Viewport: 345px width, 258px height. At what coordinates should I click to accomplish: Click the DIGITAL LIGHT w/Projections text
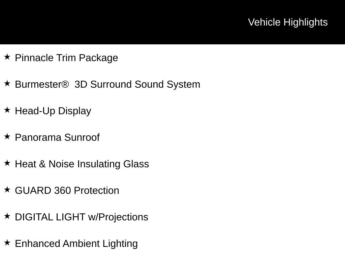pyautogui.click(x=82, y=217)
